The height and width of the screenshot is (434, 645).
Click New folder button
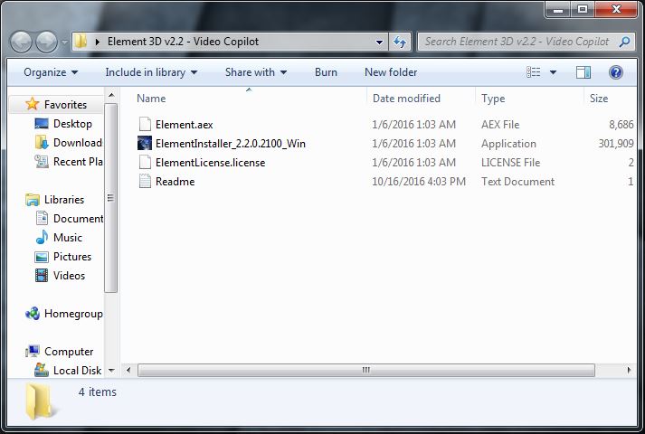click(x=391, y=72)
